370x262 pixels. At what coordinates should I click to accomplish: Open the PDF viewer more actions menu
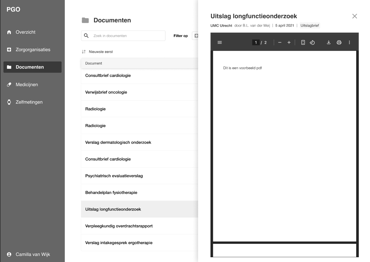[x=349, y=42]
